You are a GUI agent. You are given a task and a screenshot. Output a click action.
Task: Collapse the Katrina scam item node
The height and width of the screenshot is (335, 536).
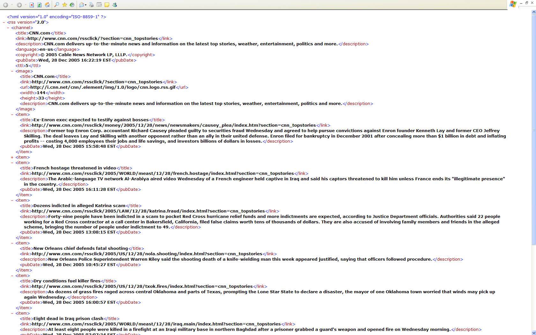(x=12, y=200)
